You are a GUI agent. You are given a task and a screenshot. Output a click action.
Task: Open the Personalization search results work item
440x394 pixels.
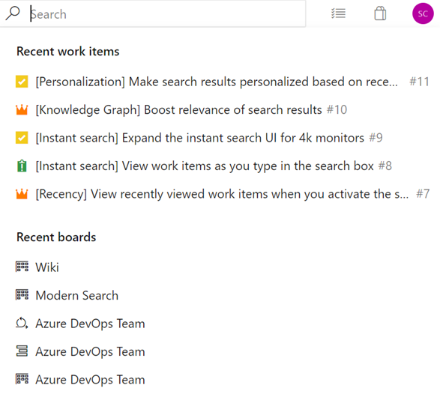[x=217, y=82]
